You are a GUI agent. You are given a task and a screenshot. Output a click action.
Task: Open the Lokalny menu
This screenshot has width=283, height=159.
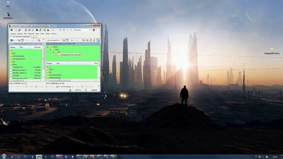pos(13,34)
